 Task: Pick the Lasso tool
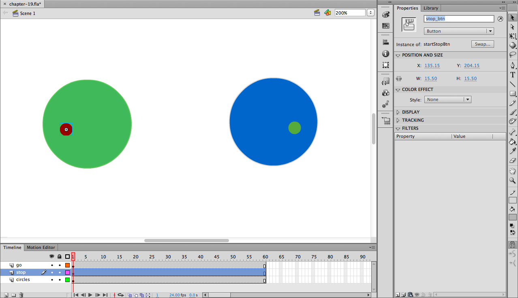pos(513,55)
